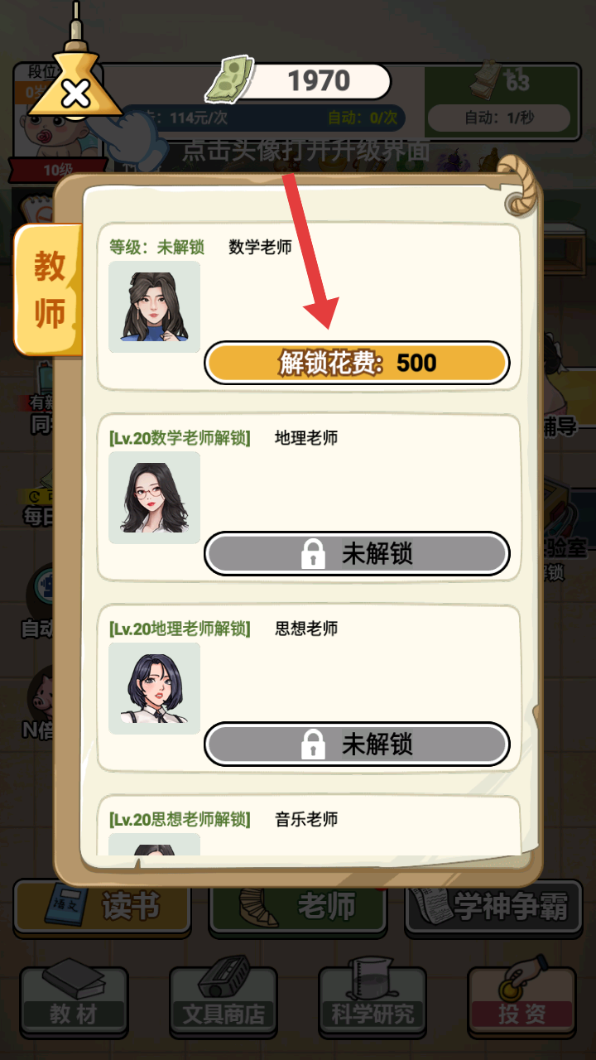This screenshot has width=596, height=1060.
Task: Select the 教师 side tab
Action: pyautogui.click(x=50, y=290)
